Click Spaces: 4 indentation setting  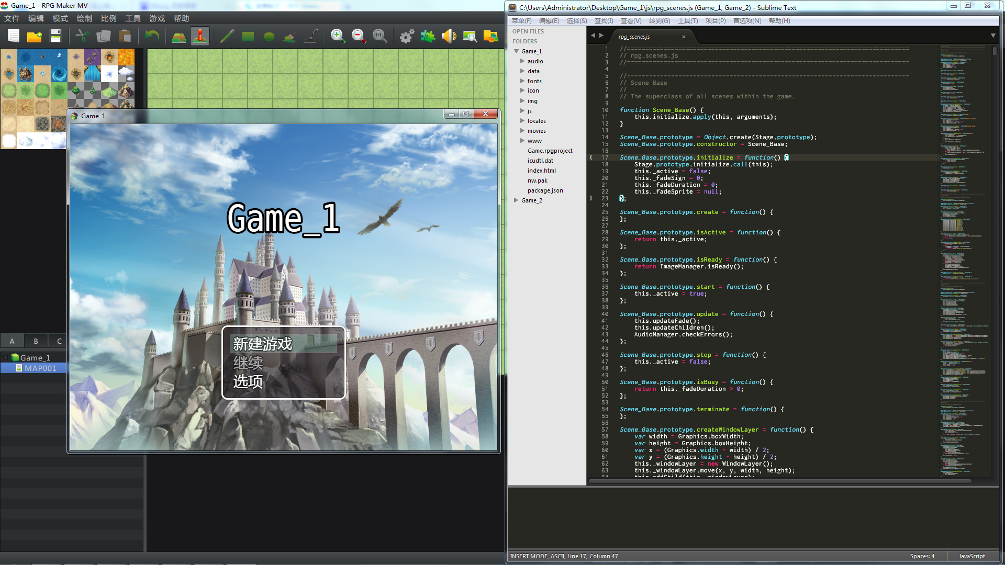coord(922,556)
